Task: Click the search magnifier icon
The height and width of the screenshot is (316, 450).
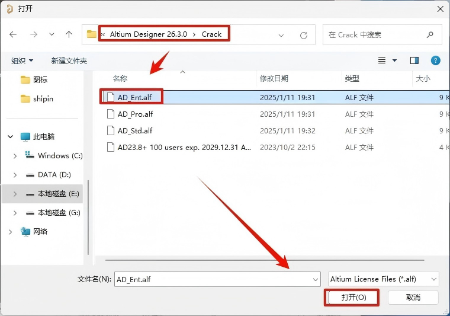Action: tap(430, 35)
